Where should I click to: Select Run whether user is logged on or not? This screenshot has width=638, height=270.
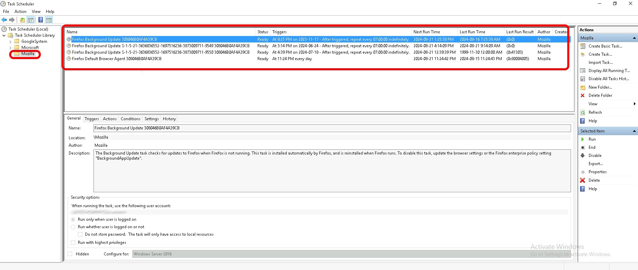pos(73,227)
